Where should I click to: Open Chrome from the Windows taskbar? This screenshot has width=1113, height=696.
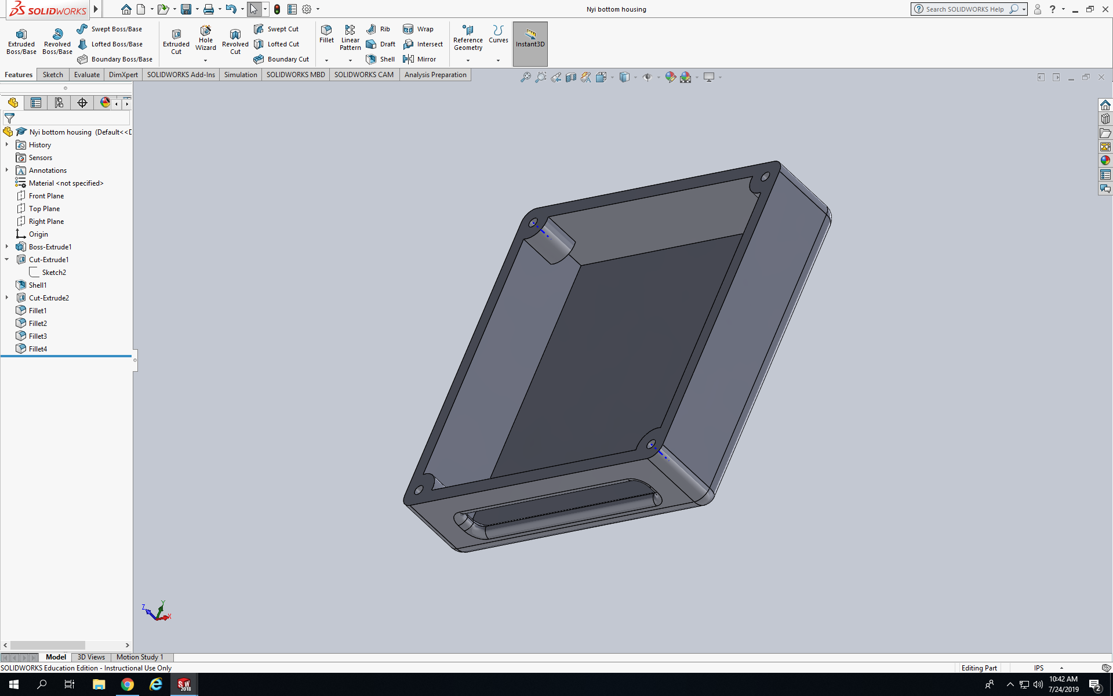pos(127,684)
